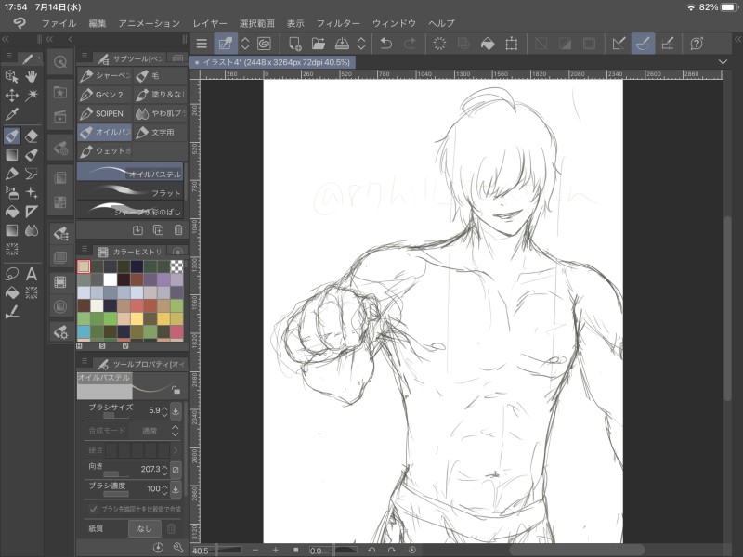Open the レイヤー menu
Screen dimensions: 743x557
pos(210,22)
